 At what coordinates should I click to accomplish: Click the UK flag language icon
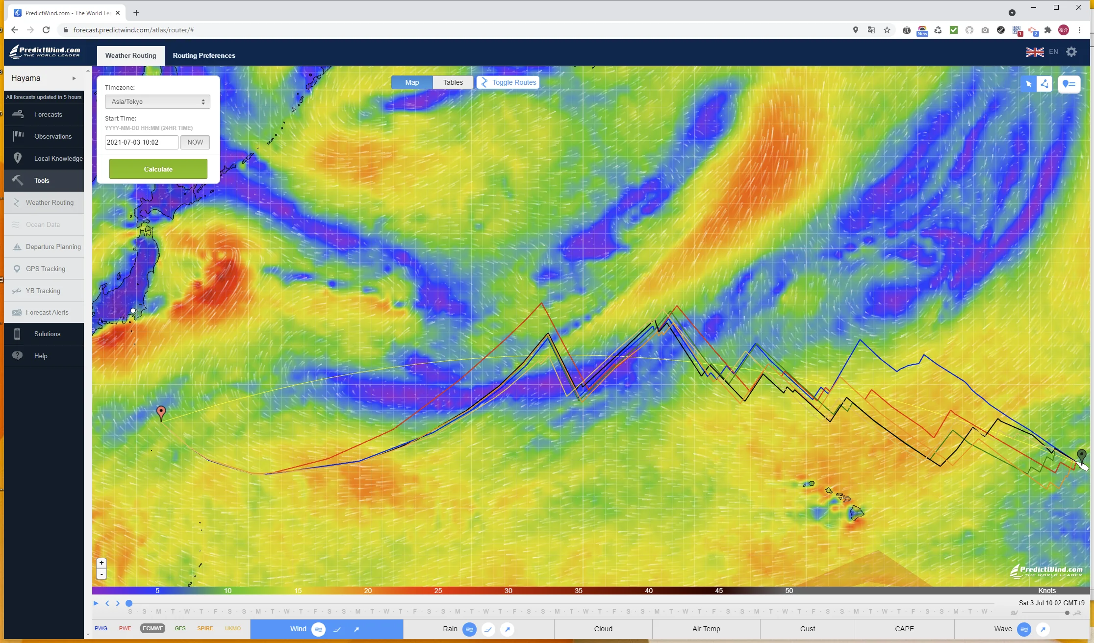[x=1035, y=52]
